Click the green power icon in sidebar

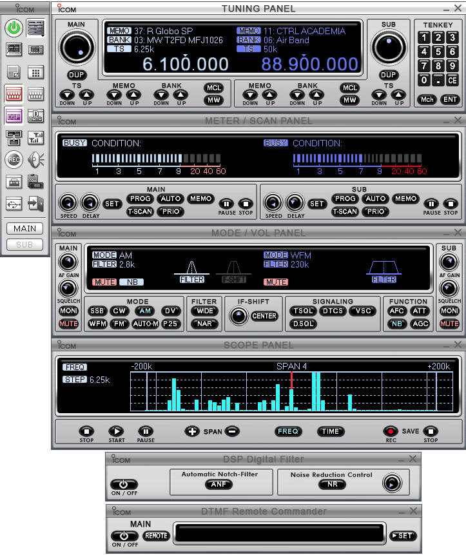coord(14,28)
